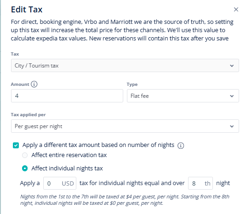
Task: Click the 'th' suffix in night field
Action: (207, 183)
